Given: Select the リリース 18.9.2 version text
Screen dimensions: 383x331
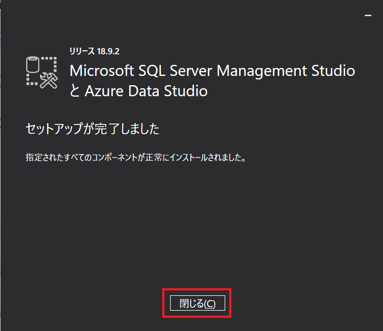Looking at the screenshot, I should 94,51.
